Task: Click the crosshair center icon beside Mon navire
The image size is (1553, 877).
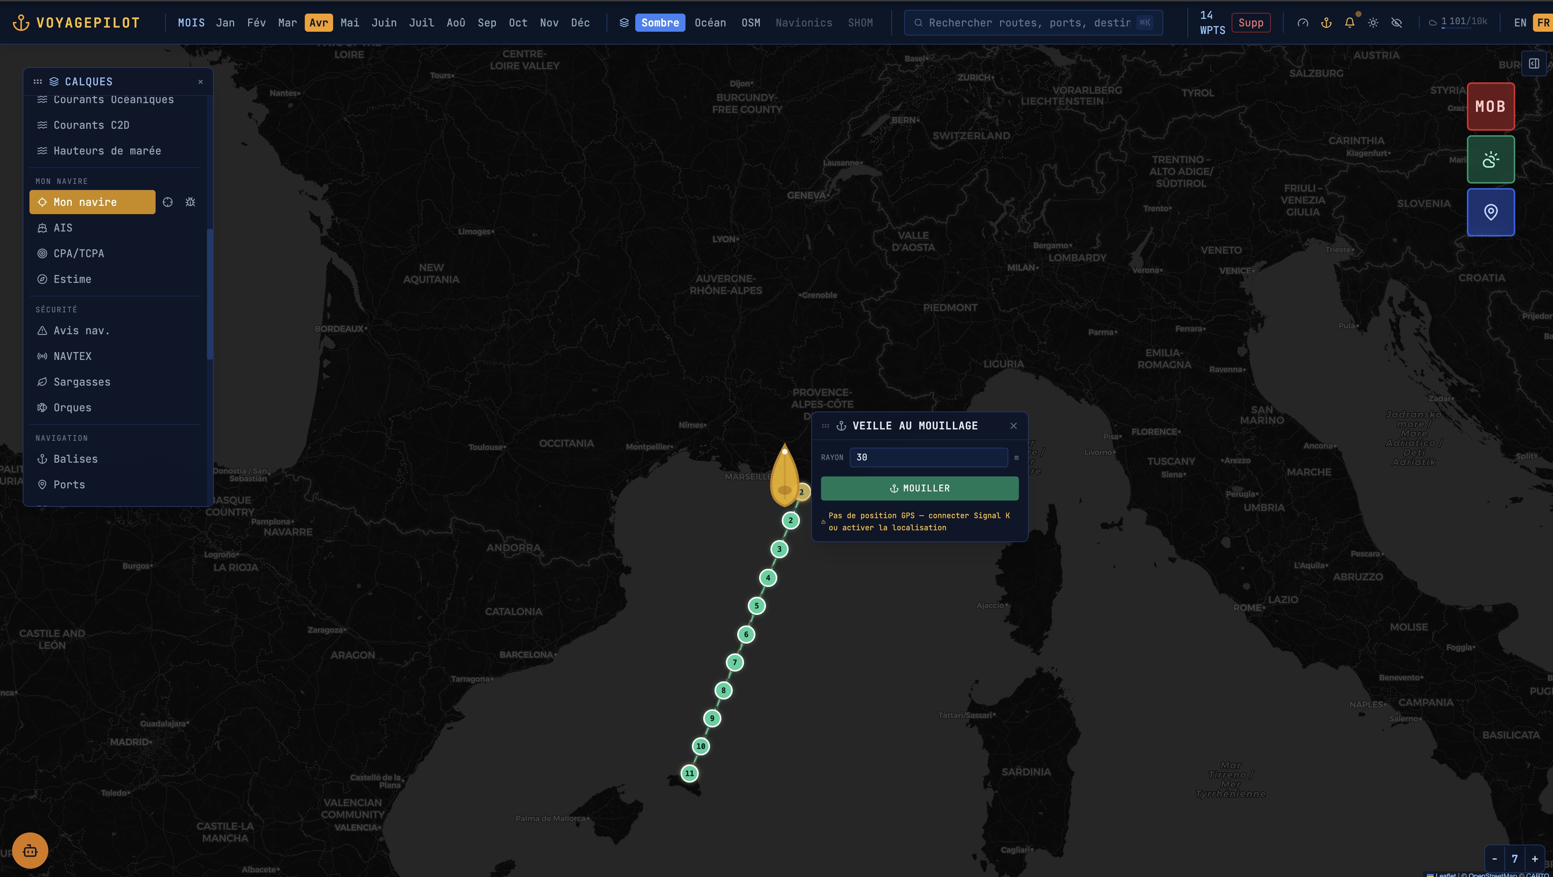Action: (168, 202)
